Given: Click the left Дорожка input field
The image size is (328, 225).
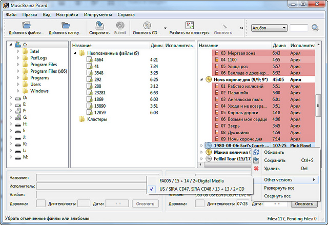Looking at the screenshot, I should (x=41, y=203).
